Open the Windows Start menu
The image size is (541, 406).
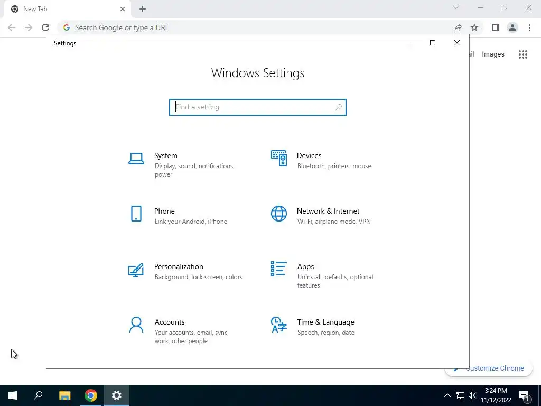click(x=13, y=395)
